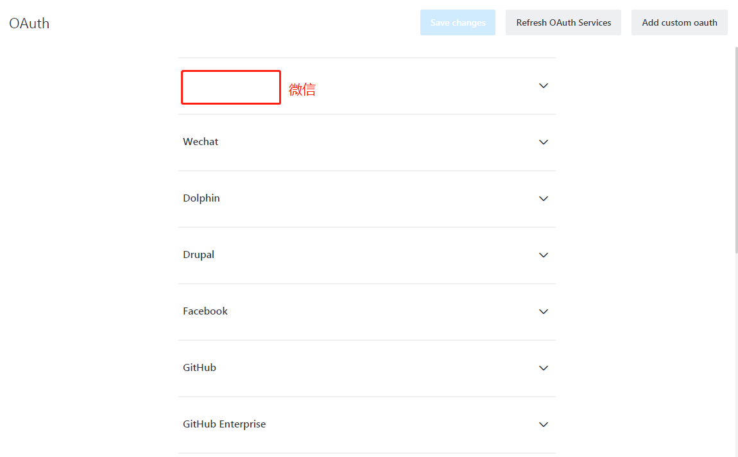Image resolution: width=738 pixels, height=457 pixels.
Task: Select the GitHub section header
Action: [x=200, y=367]
